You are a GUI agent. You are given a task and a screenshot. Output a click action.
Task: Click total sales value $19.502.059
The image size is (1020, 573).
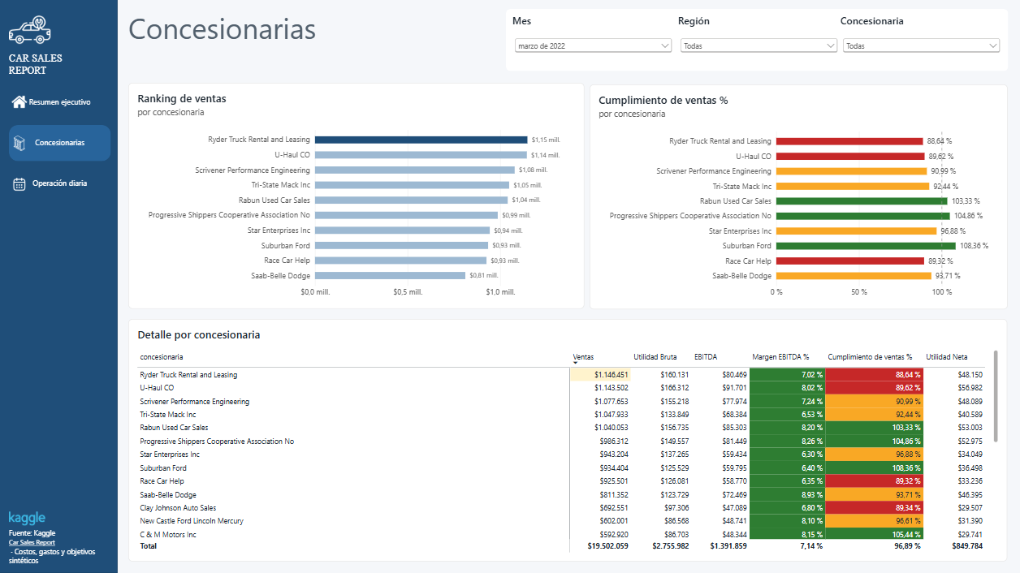point(607,546)
